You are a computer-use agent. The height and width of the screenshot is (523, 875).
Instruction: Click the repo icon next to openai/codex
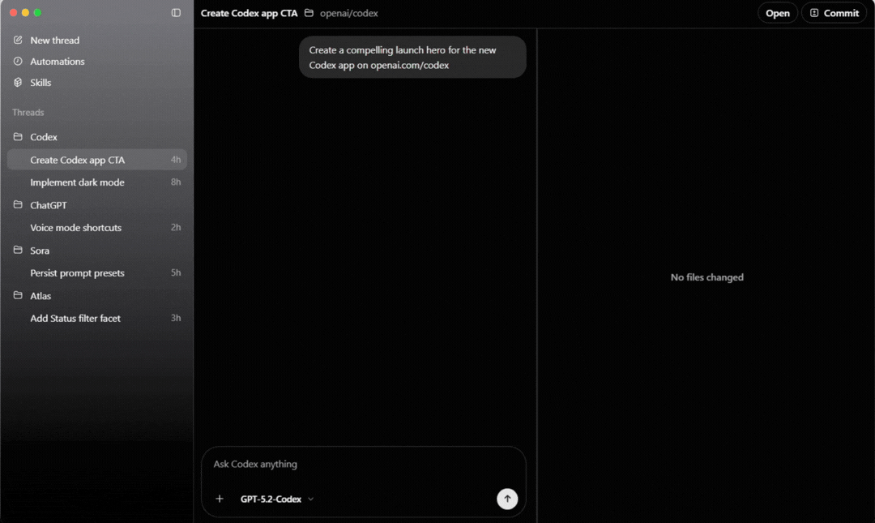pyautogui.click(x=309, y=13)
